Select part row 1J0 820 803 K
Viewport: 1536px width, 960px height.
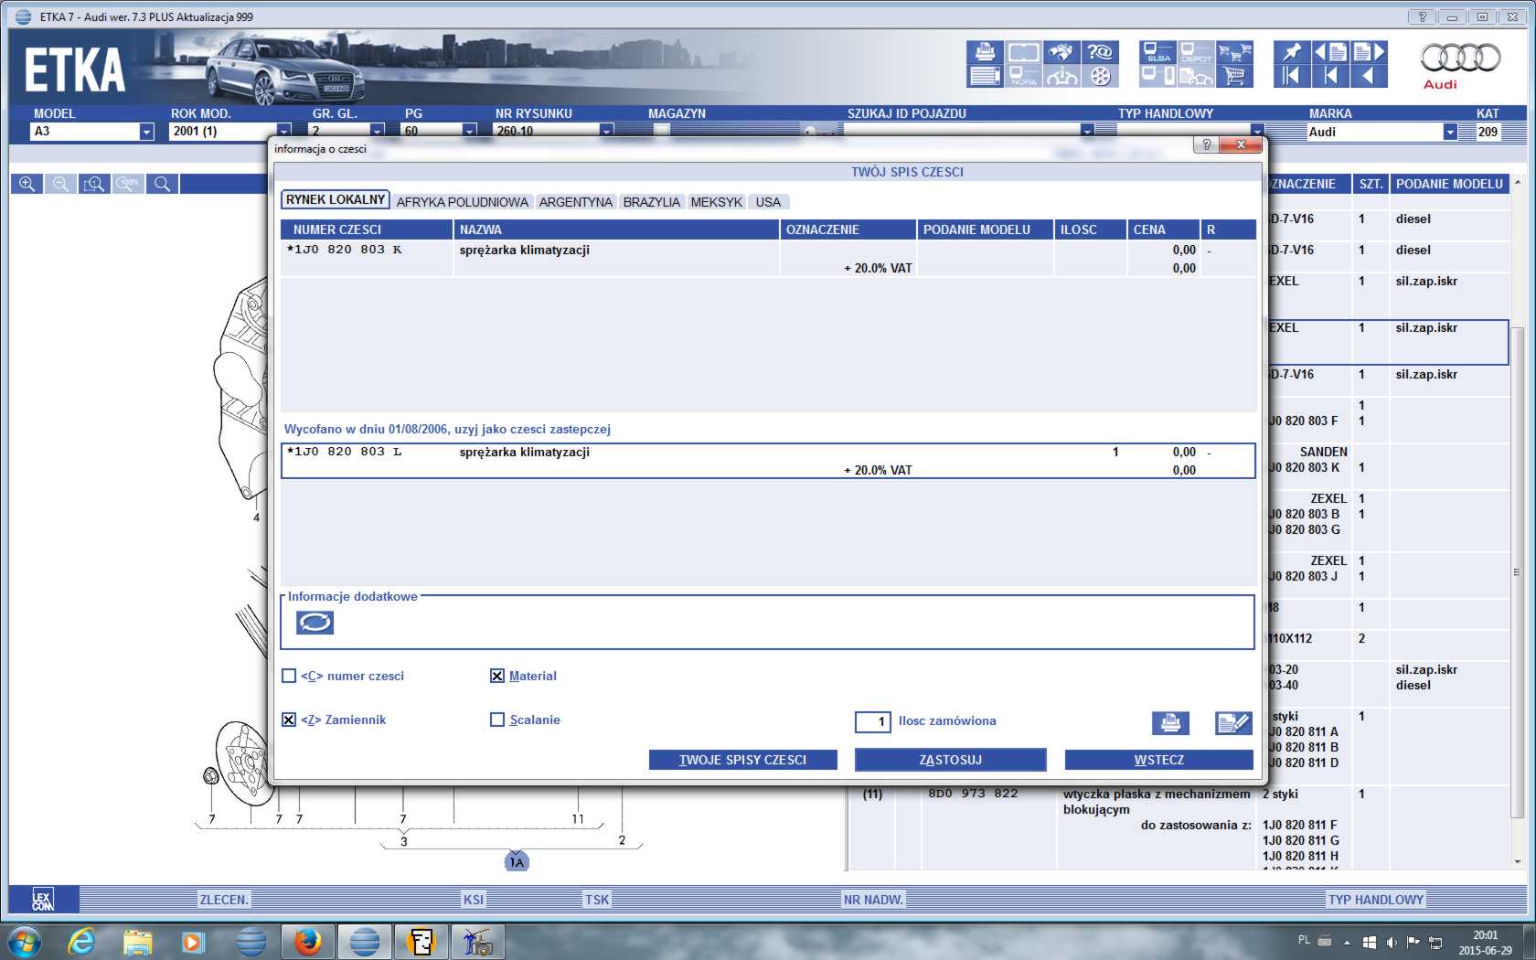point(768,259)
